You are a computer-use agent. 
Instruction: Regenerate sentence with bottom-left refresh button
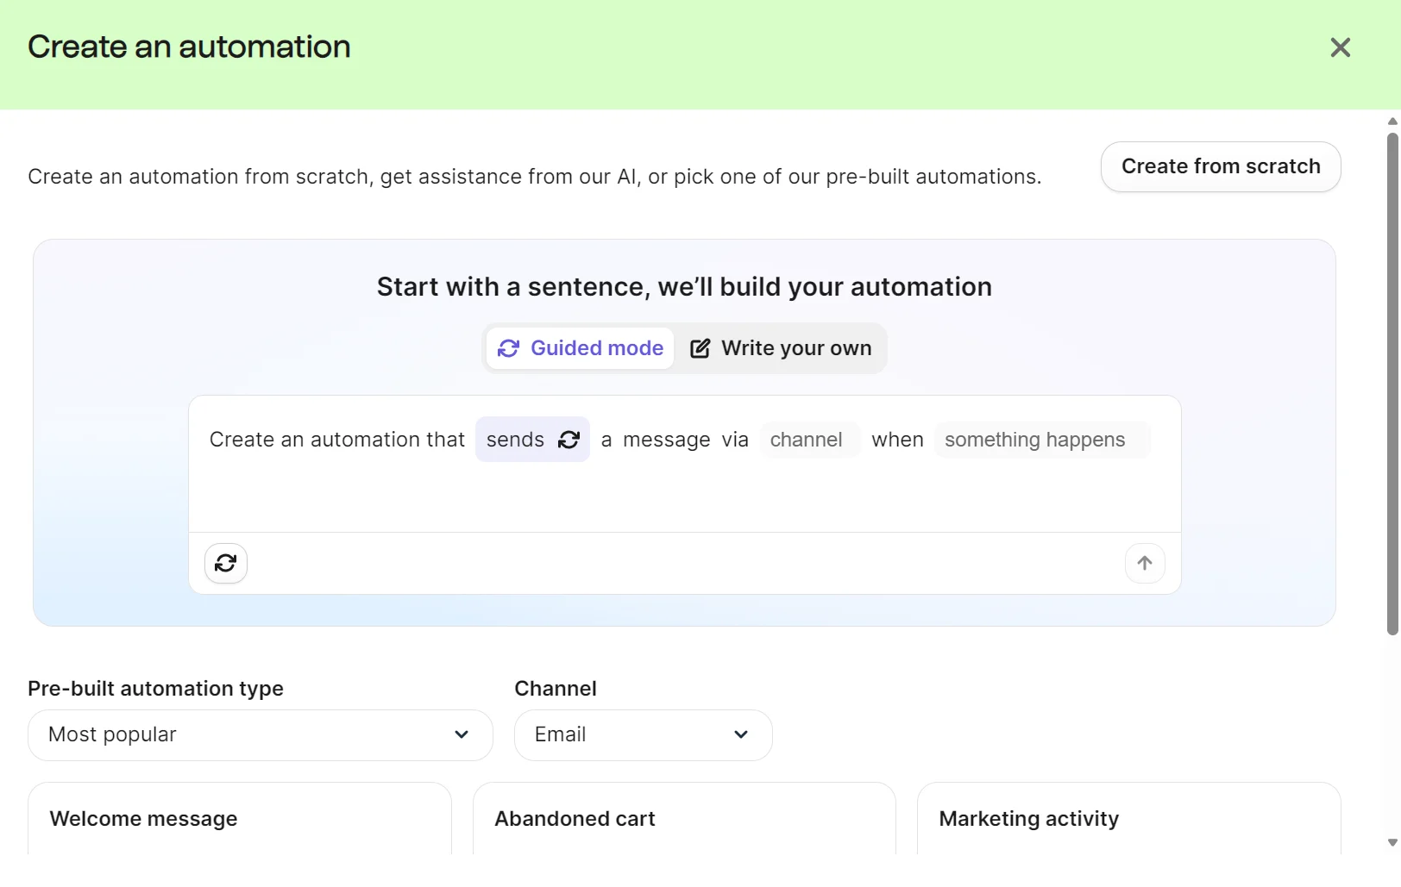[x=226, y=563]
